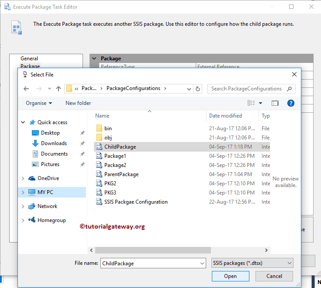Image resolution: width=321 pixels, height=288 pixels.
Task: Select Desktop in Quick access
Action: 50,133
